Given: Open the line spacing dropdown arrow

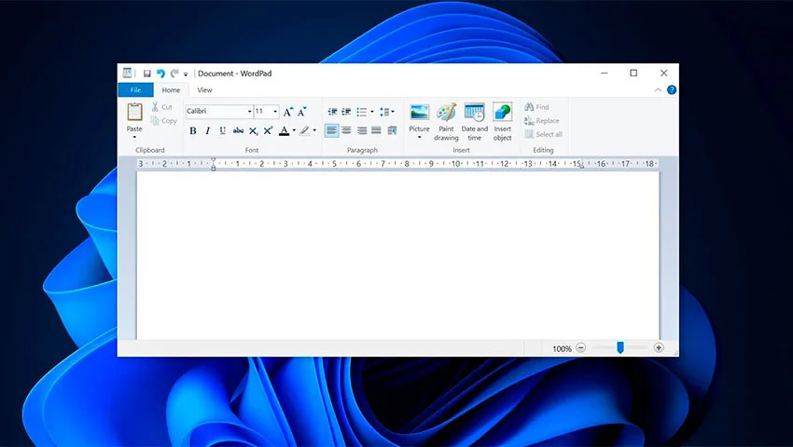Looking at the screenshot, I should tap(393, 112).
